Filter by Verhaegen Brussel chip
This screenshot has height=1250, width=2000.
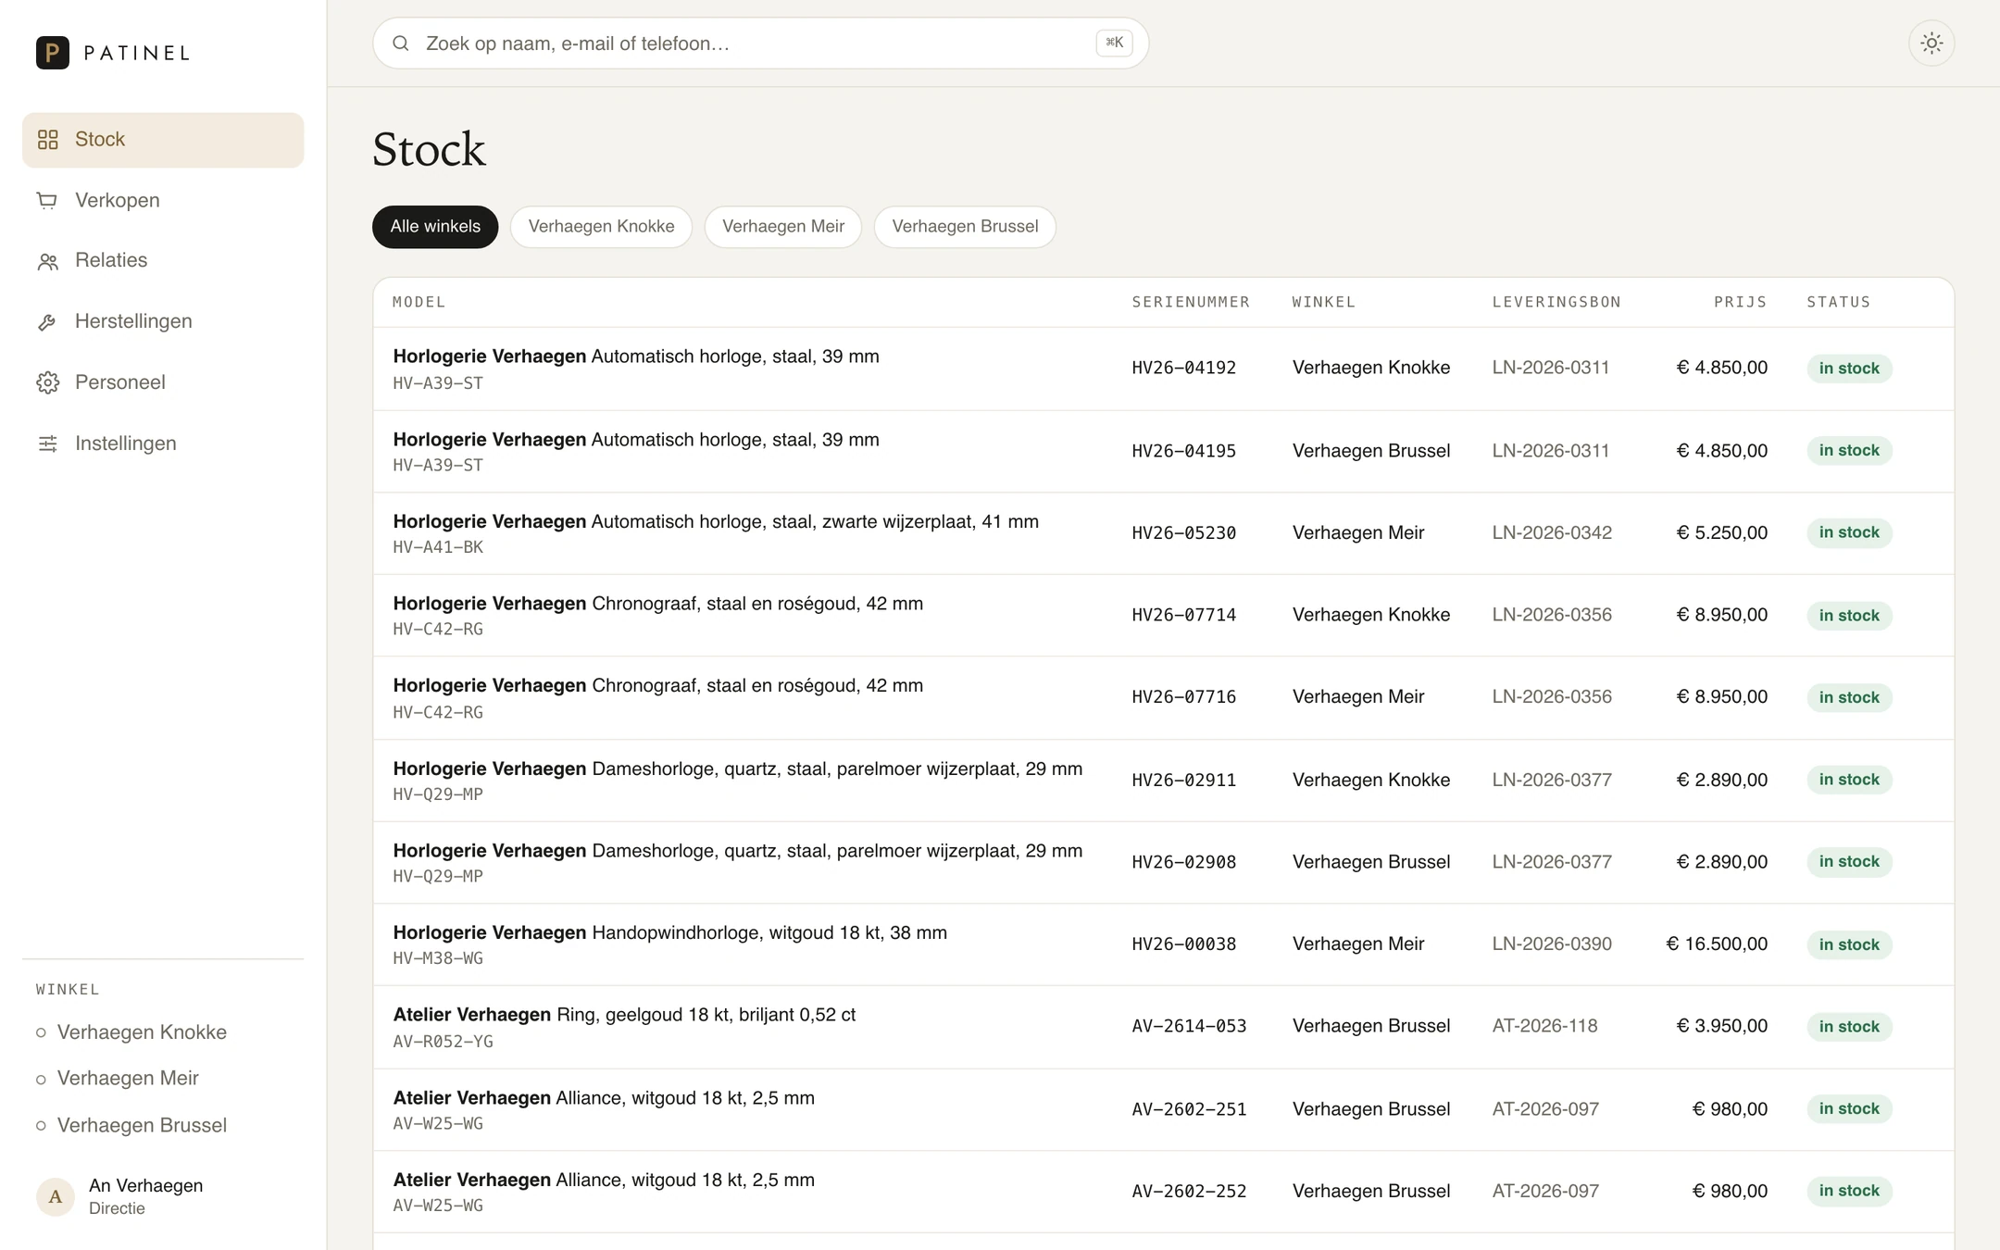[x=965, y=227]
